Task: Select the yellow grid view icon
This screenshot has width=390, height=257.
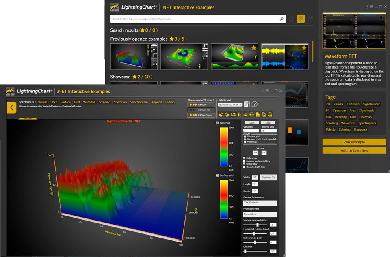Action: (301, 19)
